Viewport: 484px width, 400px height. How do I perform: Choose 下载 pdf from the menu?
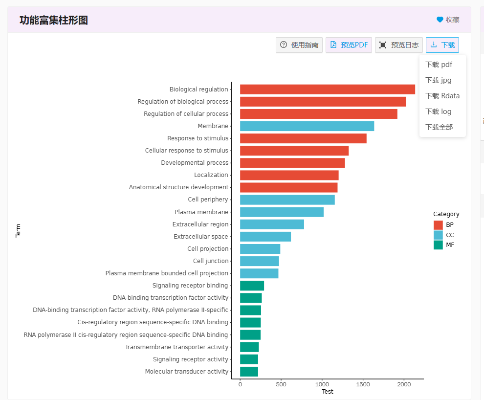439,65
